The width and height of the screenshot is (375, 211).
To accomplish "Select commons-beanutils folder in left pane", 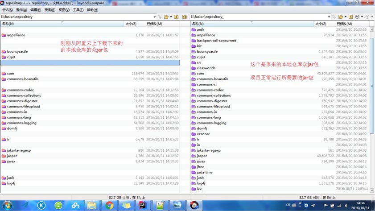I will (23, 79).
